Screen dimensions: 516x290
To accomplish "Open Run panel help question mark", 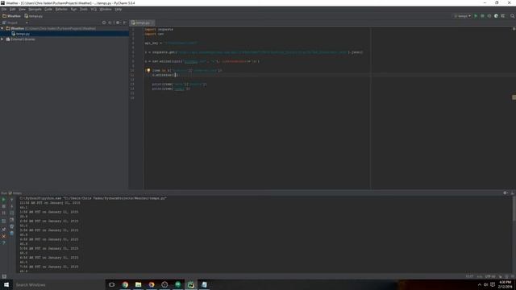I will 3,242.
